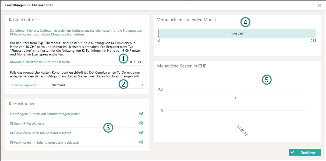Click the numbered marker 3 badge

(x=108, y=128)
